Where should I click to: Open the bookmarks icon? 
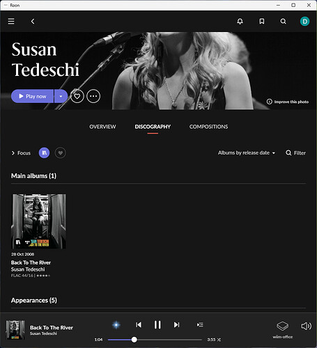[262, 22]
